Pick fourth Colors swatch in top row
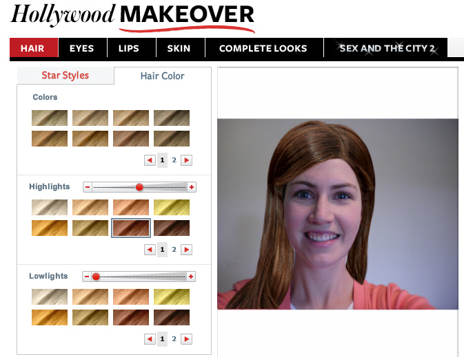Viewport: 464px width, 357px height. 172,118
